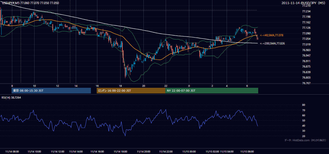329x154 pixels.
Task: Click the 77.019 price axis label
Action: click(x=306, y=44)
